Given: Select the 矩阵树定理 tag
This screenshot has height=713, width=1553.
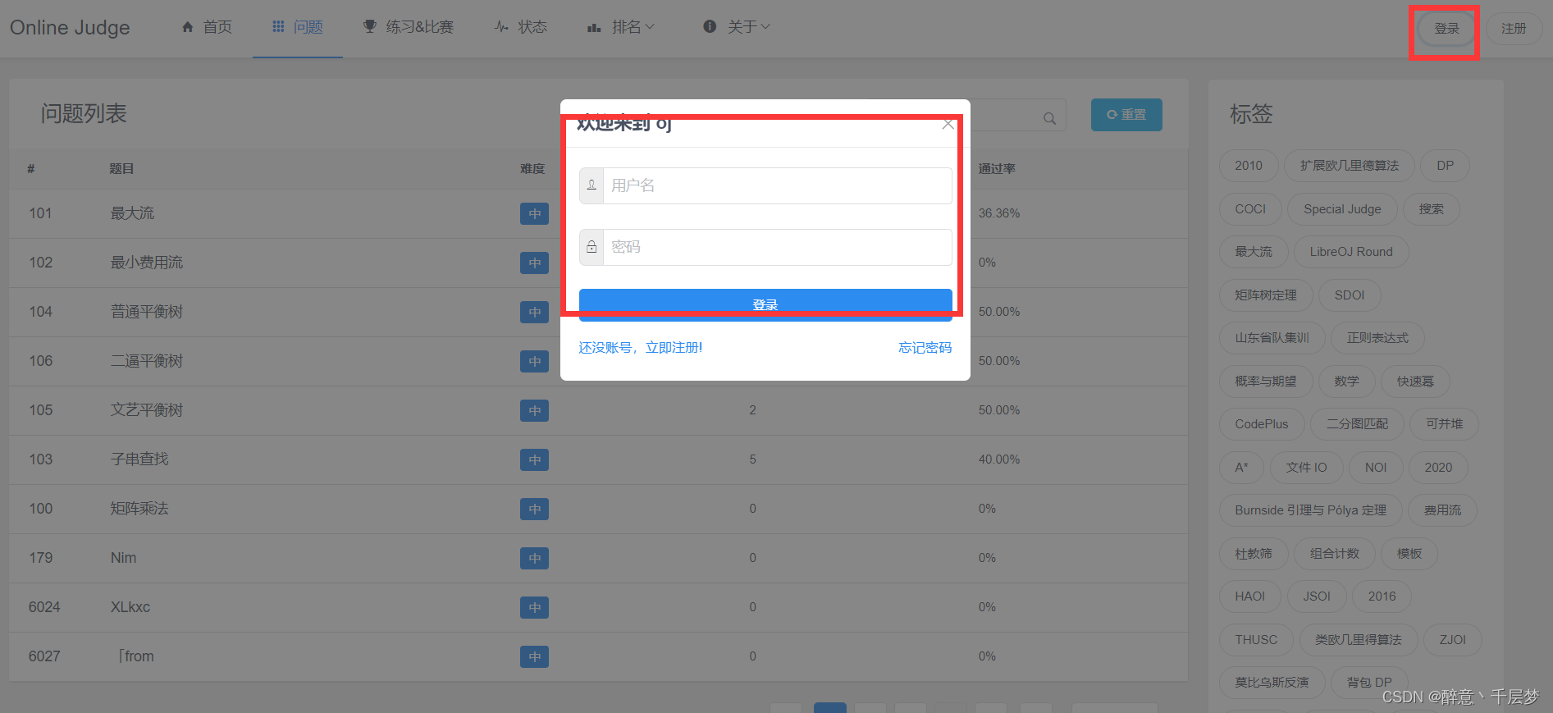Looking at the screenshot, I should 1266,295.
